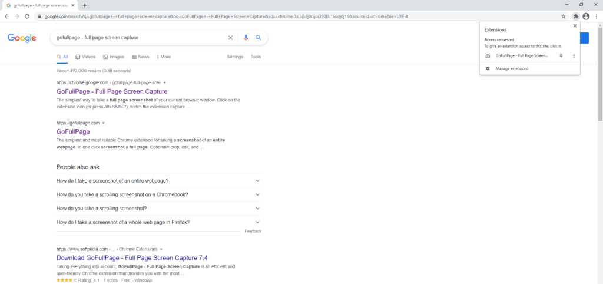
Task: Switch to the News tab
Action: [x=140, y=57]
